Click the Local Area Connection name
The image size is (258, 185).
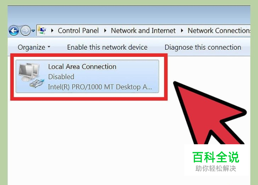pyautogui.click(x=82, y=67)
